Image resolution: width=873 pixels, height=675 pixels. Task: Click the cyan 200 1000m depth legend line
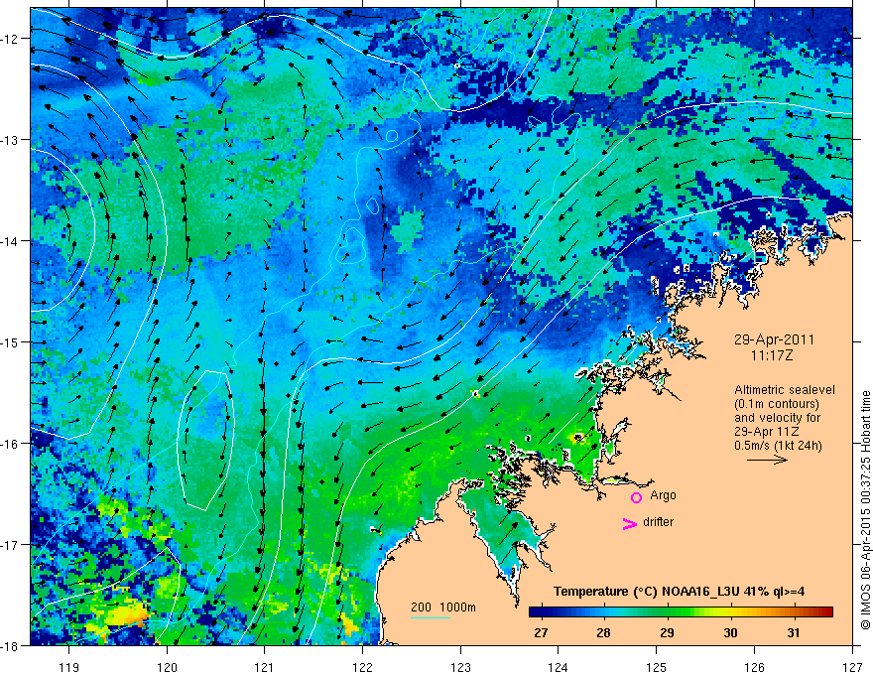[x=431, y=617]
